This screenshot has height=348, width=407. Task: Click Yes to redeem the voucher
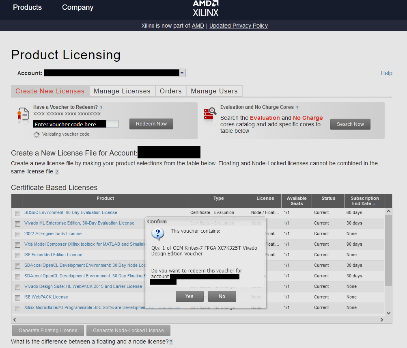pyautogui.click(x=190, y=296)
